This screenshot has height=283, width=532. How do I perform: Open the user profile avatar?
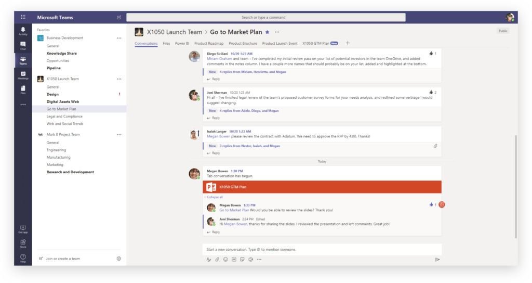[x=510, y=17]
